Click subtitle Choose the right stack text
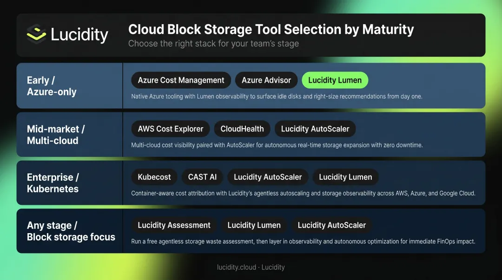 (x=213, y=44)
